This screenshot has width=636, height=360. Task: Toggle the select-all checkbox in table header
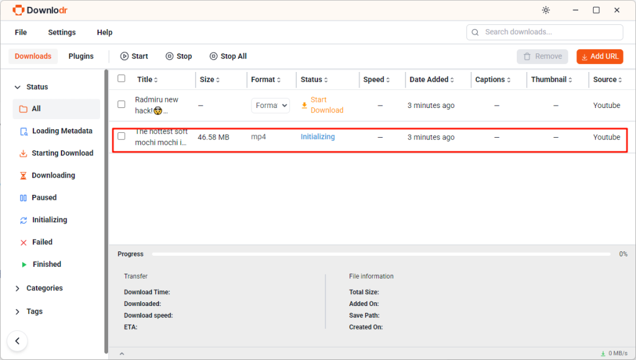click(122, 79)
